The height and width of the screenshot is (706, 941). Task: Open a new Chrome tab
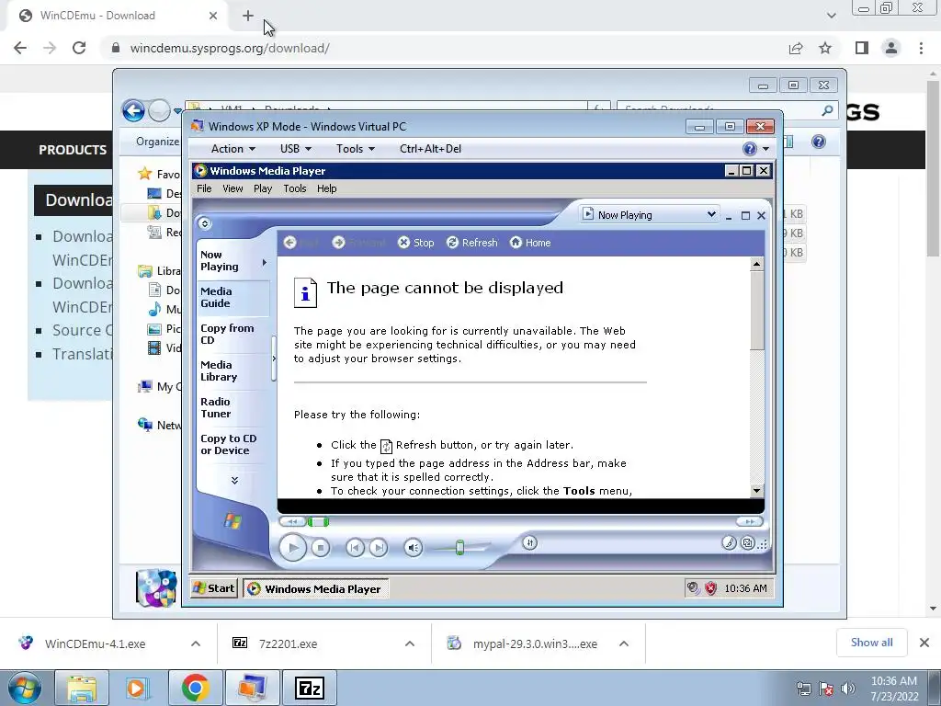click(x=248, y=16)
